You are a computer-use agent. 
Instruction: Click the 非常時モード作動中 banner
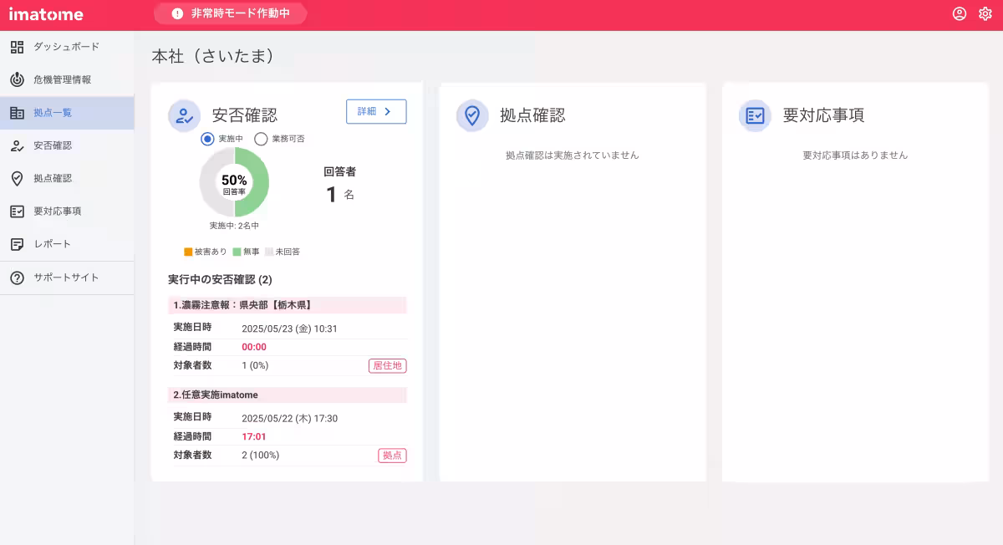pos(230,13)
